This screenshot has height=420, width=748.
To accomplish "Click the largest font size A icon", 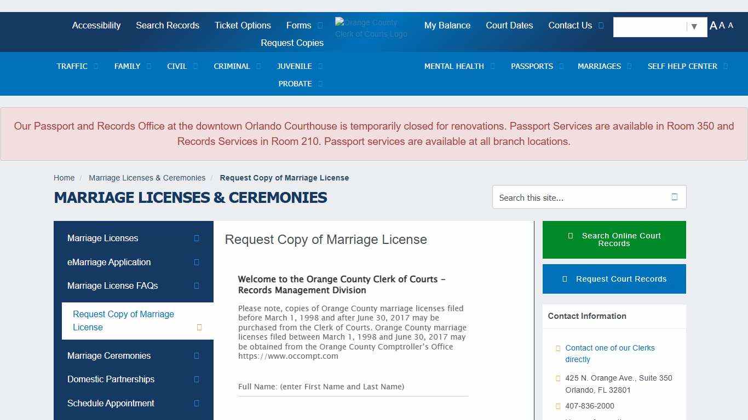I will 713,26.
